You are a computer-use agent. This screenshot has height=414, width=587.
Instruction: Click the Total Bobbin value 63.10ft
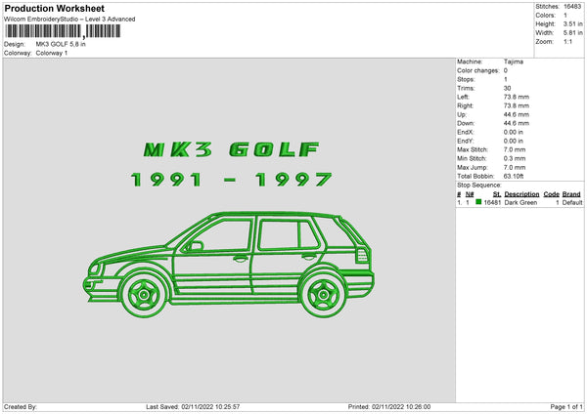coord(514,176)
